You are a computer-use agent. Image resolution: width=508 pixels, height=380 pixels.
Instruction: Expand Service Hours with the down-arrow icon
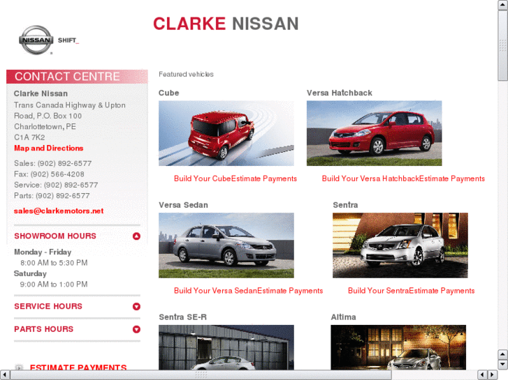pos(136,306)
